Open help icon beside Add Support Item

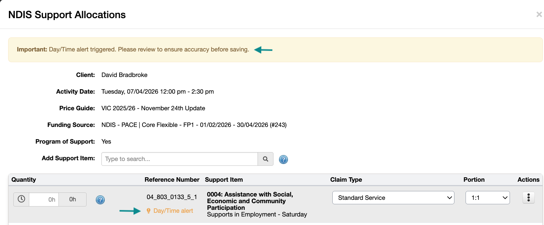pos(283,159)
